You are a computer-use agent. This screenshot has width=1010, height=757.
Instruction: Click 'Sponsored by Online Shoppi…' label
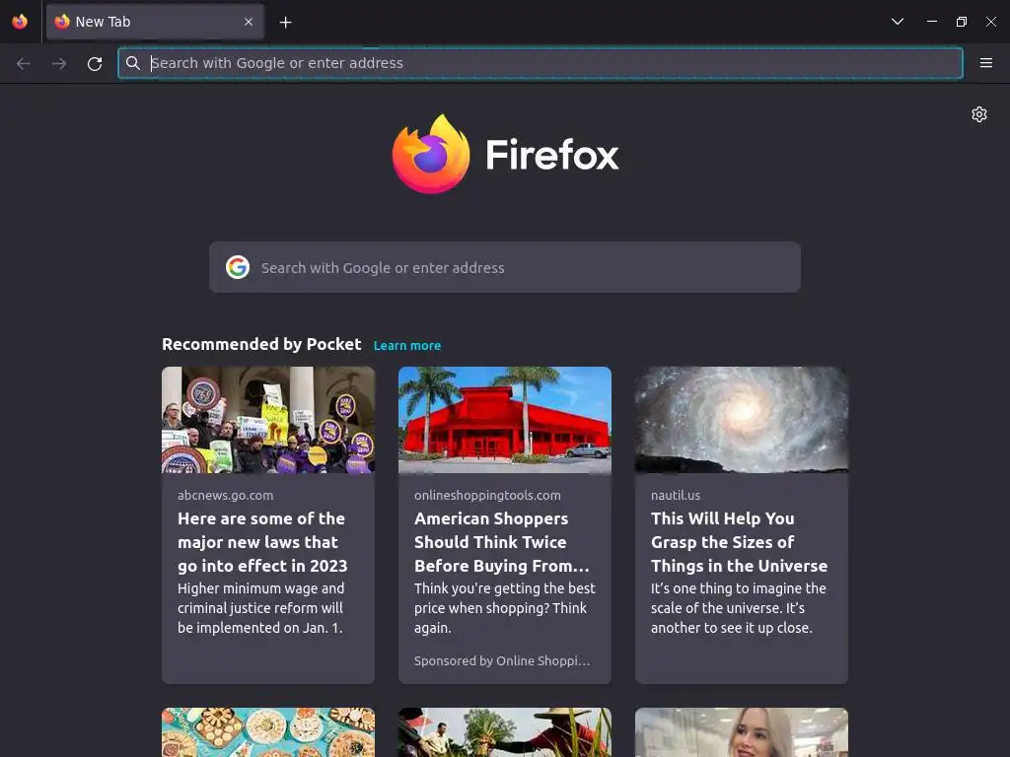click(502, 661)
